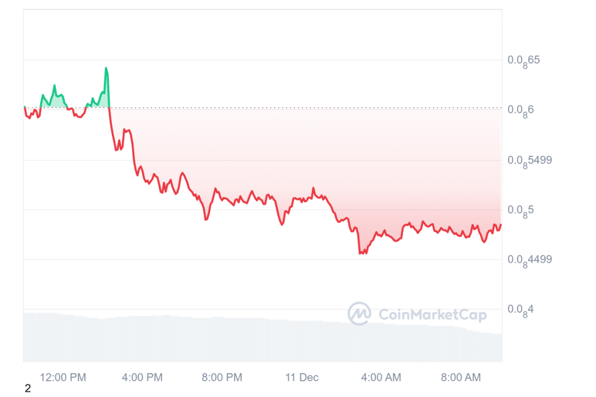This screenshot has height=397, width=596.
Task: Click the upper price label ending in 5499
Action: pyautogui.click(x=528, y=160)
